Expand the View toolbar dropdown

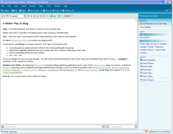click(x=51, y=11)
